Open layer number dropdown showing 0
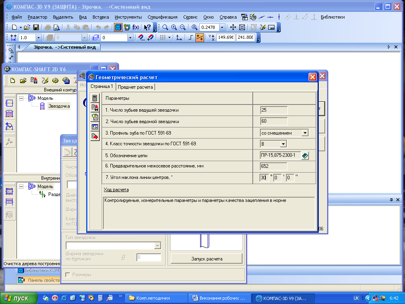This screenshot has width=405, height=304. (x=130, y=38)
